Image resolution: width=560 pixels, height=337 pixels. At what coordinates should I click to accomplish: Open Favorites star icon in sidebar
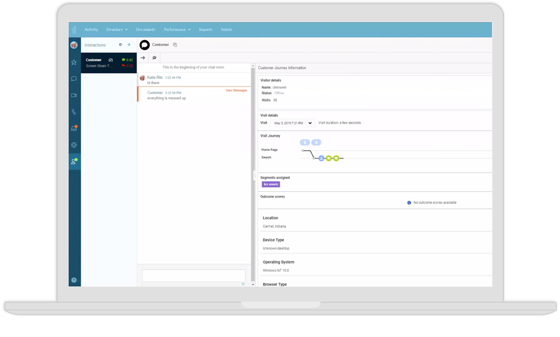tap(74, 62)
